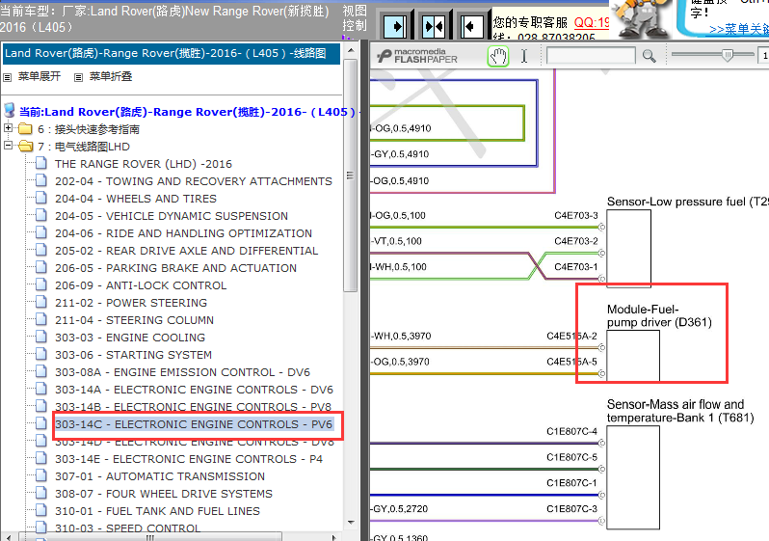Image resolution: width=769 pixels, height=541 pixels.
Task: Click the tree panel vertical scrollbar thumb
Action: click(x=351, y=176)
